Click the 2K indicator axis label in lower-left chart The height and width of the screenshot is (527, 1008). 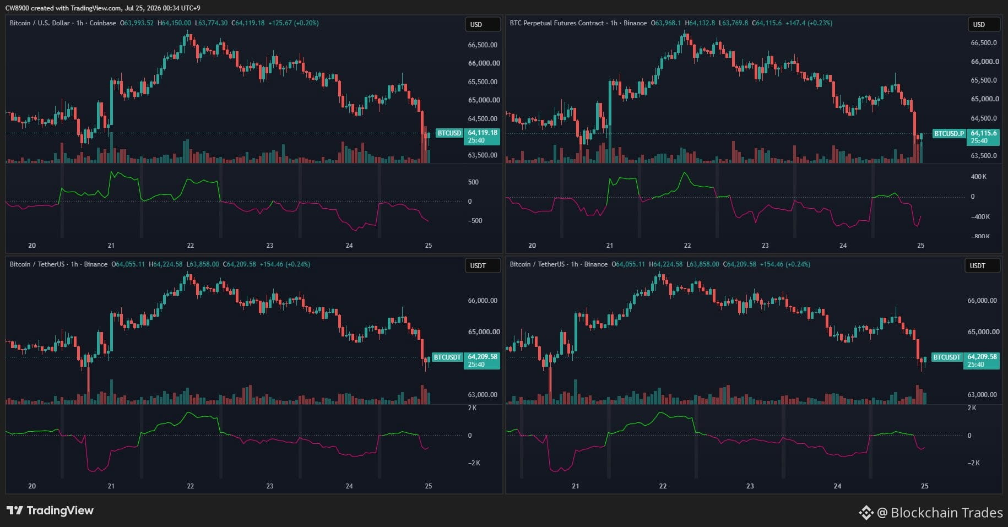(472, 408)
